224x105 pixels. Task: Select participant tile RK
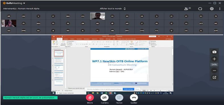point(157,23)
